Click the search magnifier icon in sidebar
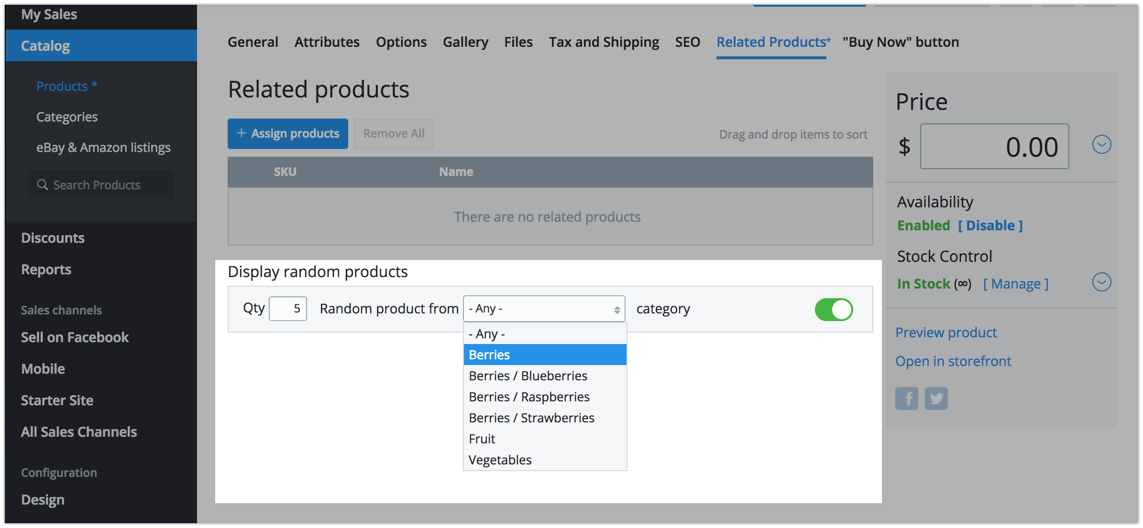 43,185
